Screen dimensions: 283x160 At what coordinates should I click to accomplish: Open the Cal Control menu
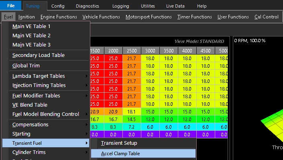pyautogui.click(x=267, y=17)
